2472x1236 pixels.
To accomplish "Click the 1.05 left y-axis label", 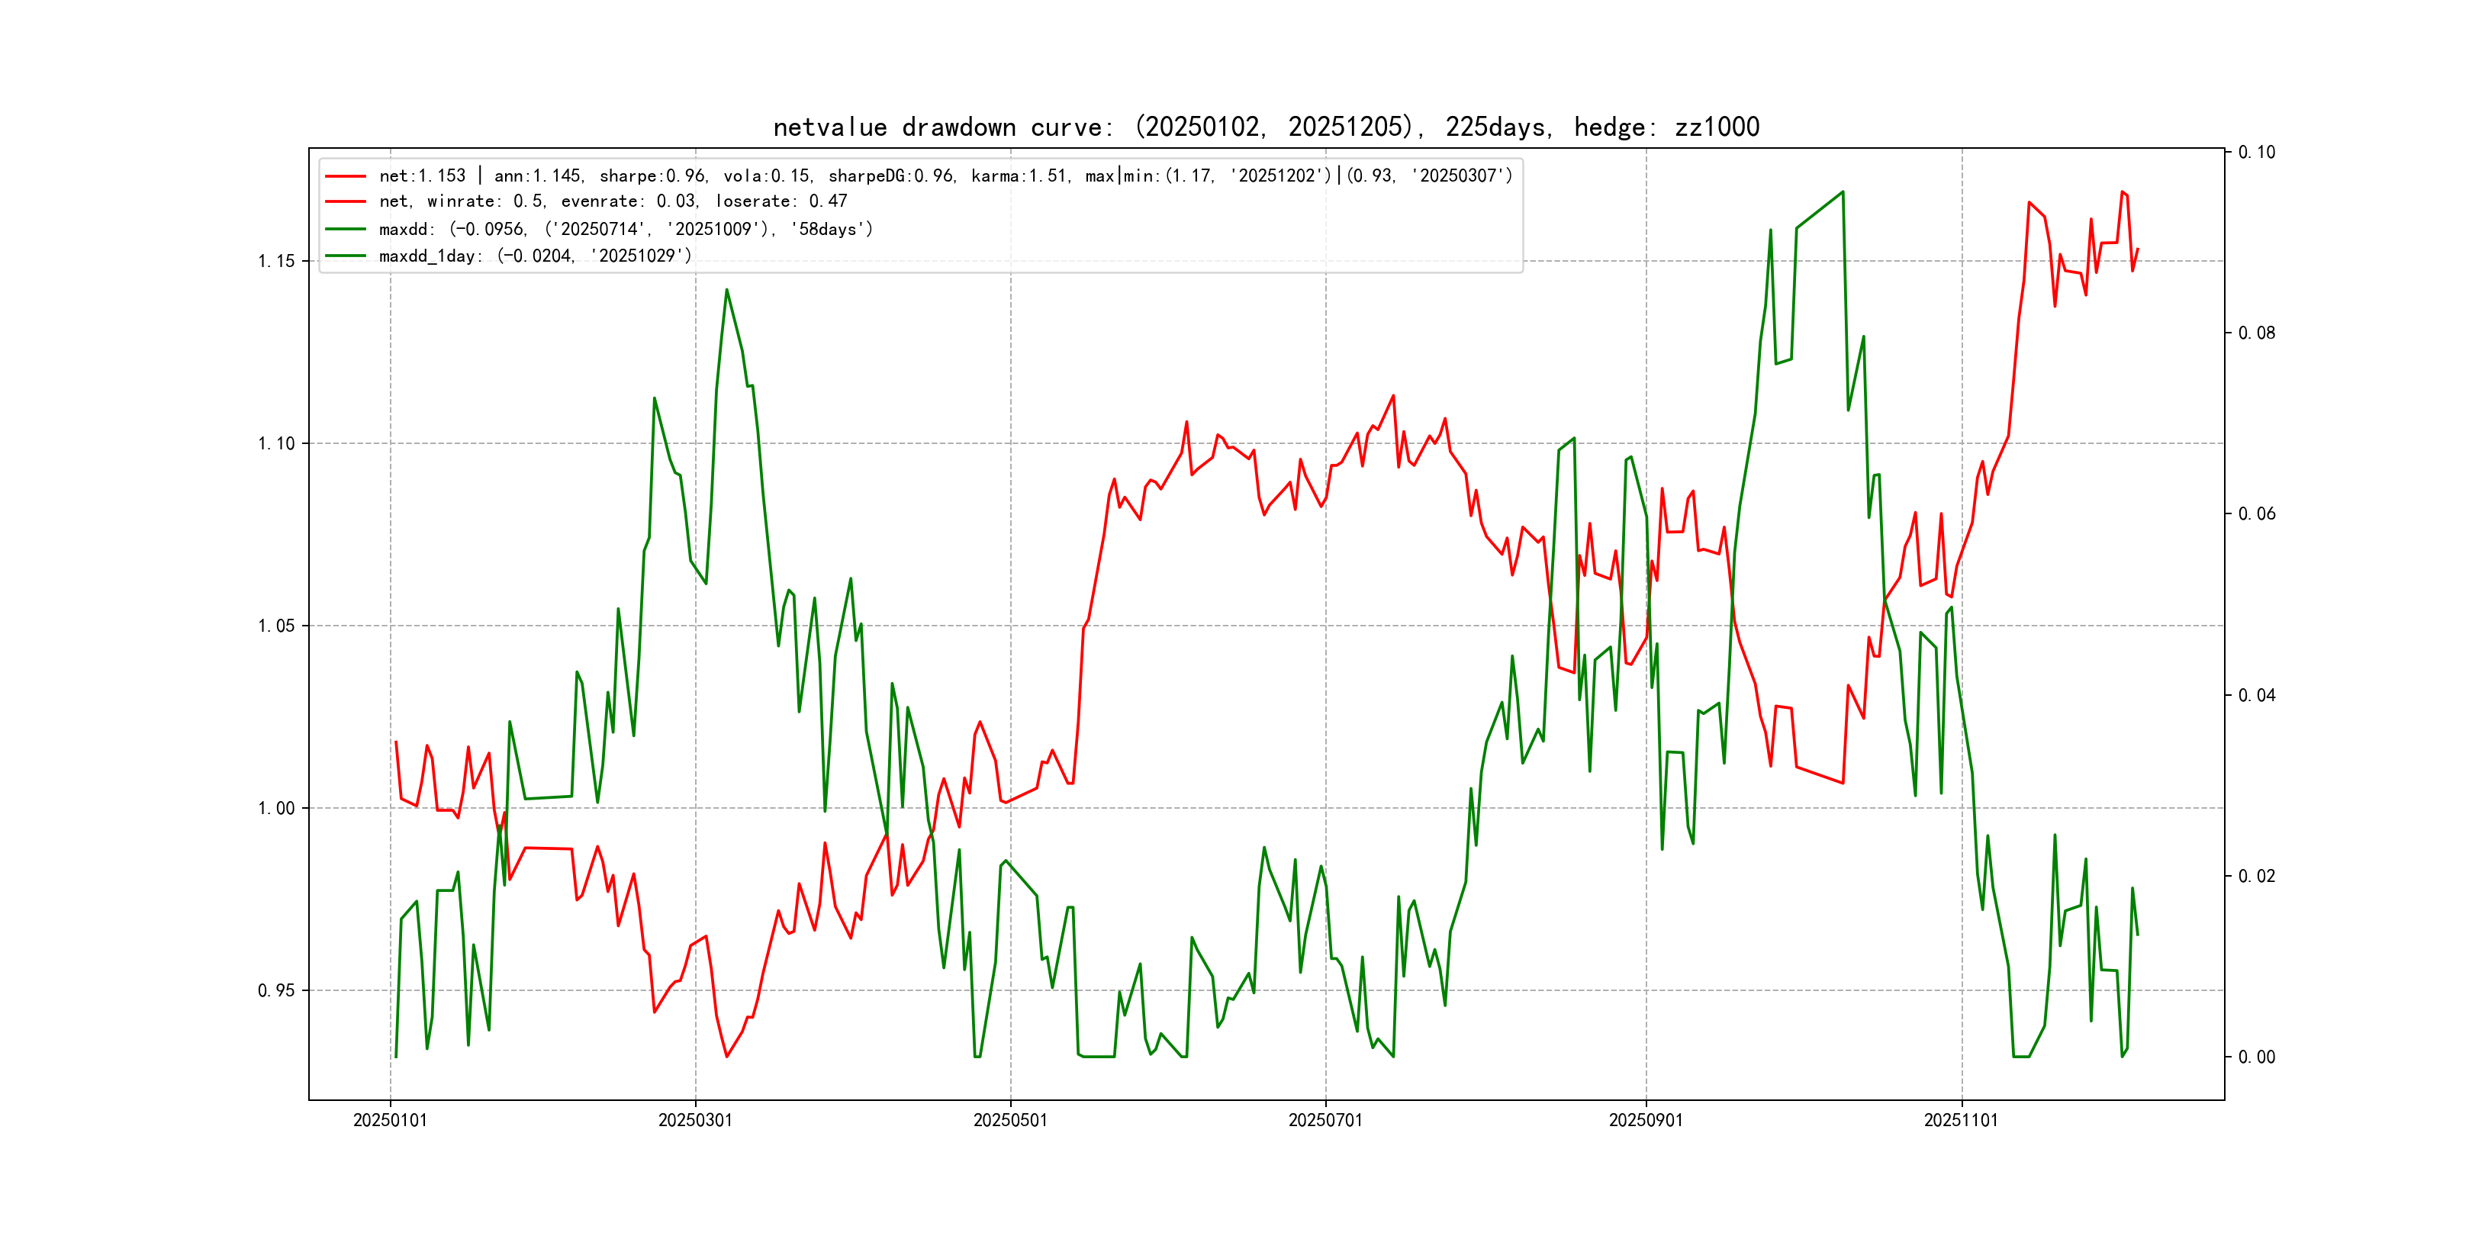I will tap(276, 626).
